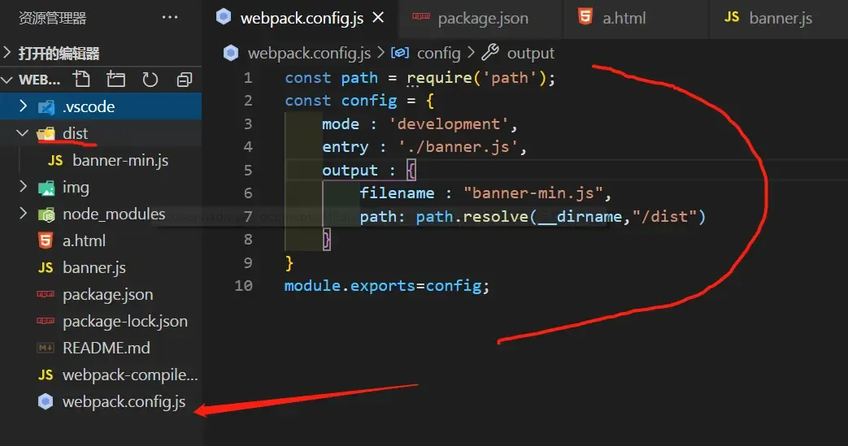Open package-lock.json from the file tree

[125, 322]
